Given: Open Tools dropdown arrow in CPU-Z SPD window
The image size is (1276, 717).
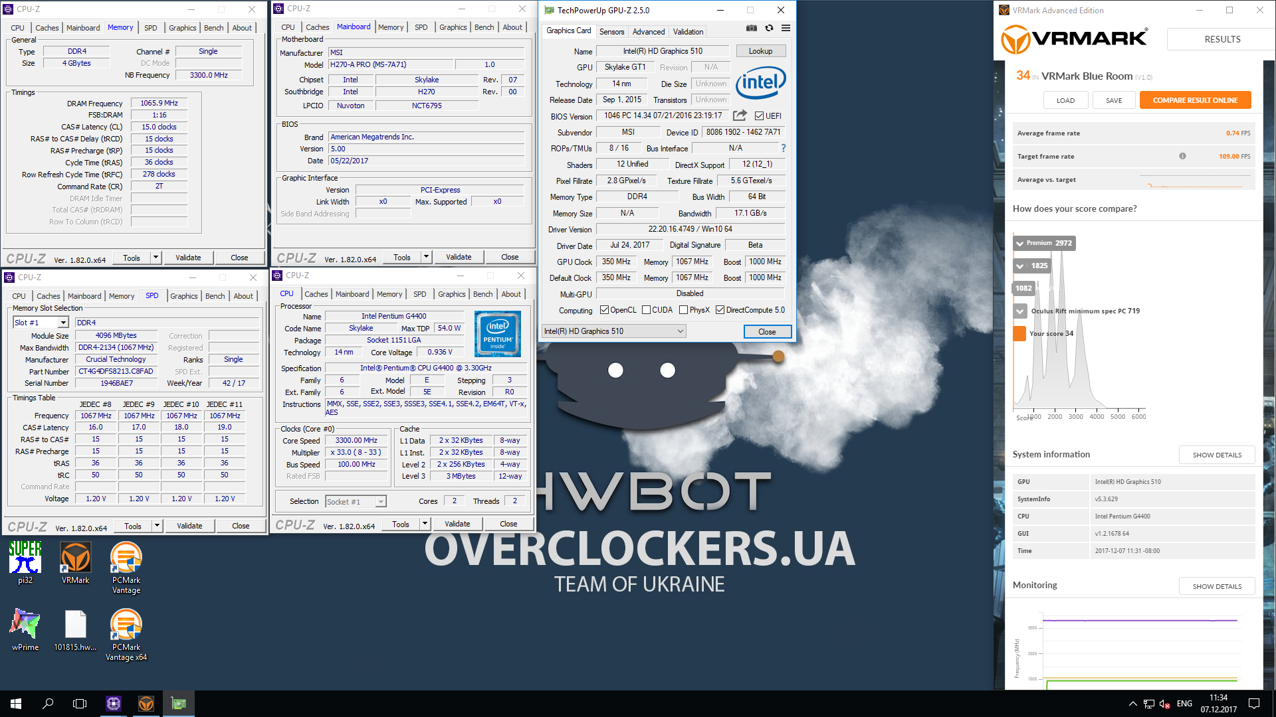Looking at the screenshot, I should click(x=157, y=526).
